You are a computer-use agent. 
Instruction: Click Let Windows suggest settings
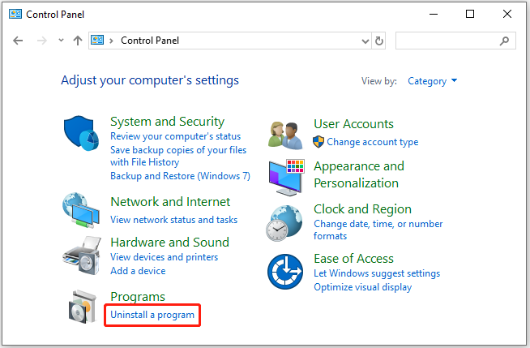tap(377, 273)
